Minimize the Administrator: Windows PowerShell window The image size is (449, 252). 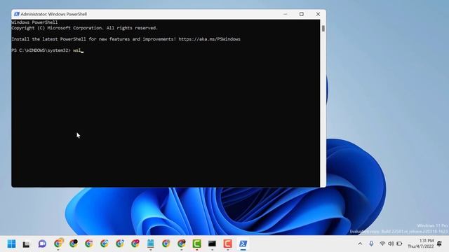coord(286,14)
